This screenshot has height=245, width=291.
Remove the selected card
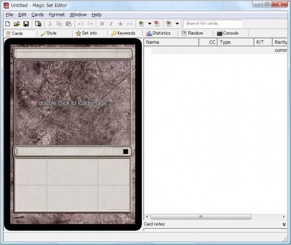157,23
